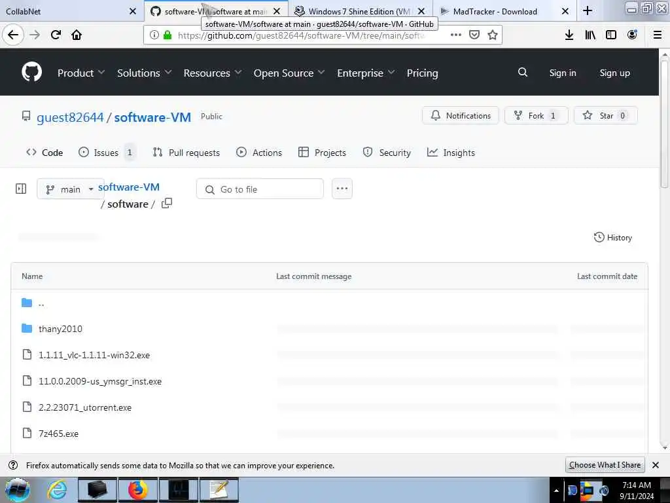Show site information icon in address bar
This screenshot has height=503, width=670.
tap(154, 35)
